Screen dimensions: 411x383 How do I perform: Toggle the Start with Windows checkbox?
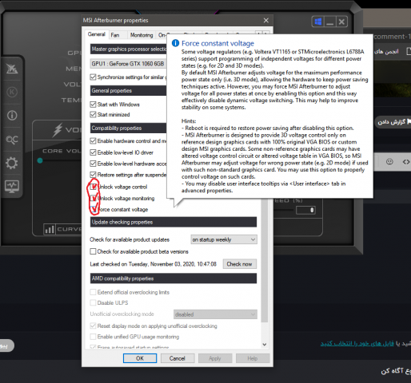(x=93, y=105)
